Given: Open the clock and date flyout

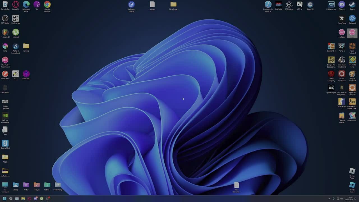Looking at the screenshot, I should point(349,199).
